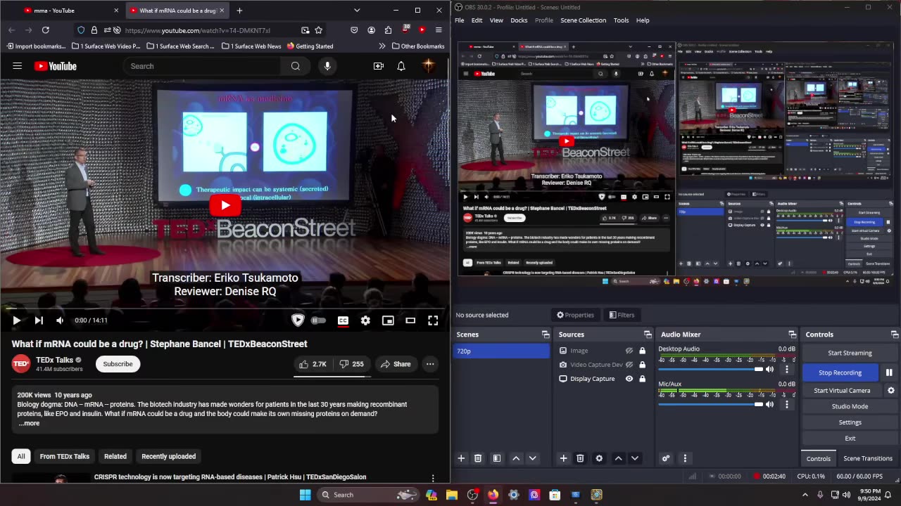Unlock the Image source
The width and height of the screenshot is (901, 506).
(x=642, y=351)
